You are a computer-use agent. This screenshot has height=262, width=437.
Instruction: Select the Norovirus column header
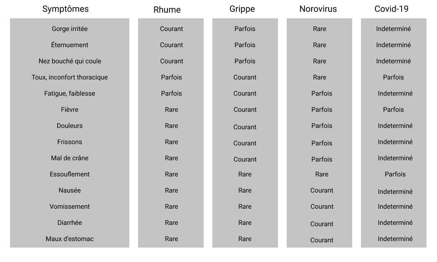(318, 9)
